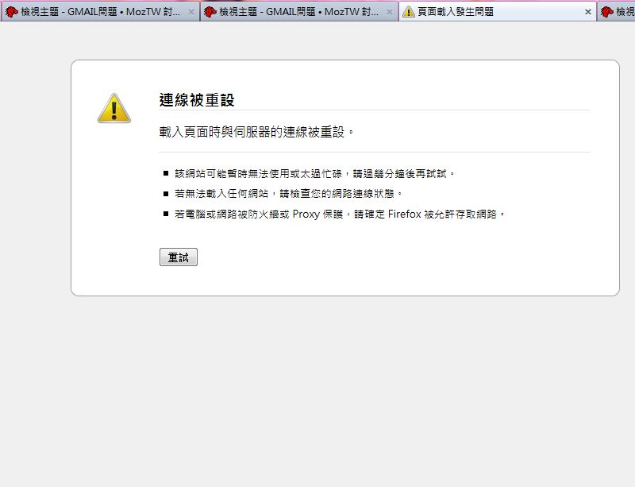The width and height of the screenshot is (635, 487).
Task: Click the red dinosaur favicon on the second tab
Action: (210, 12)
